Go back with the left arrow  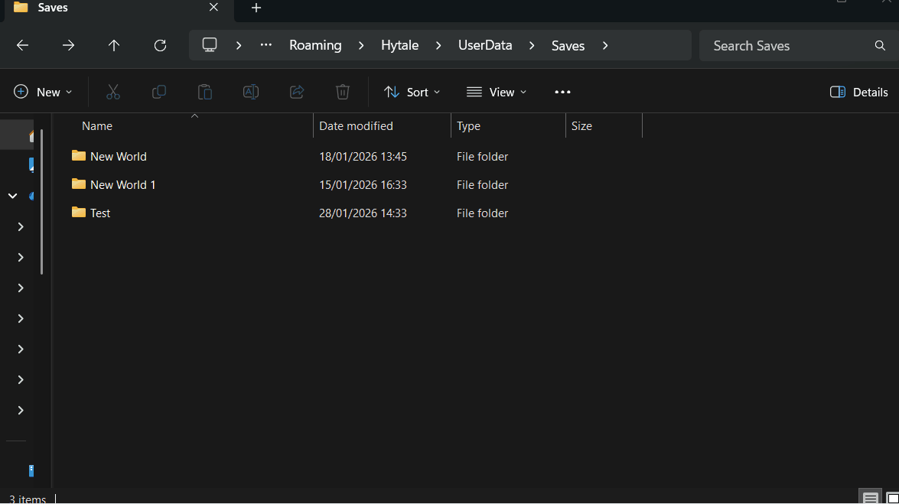(x=22, y=45)
